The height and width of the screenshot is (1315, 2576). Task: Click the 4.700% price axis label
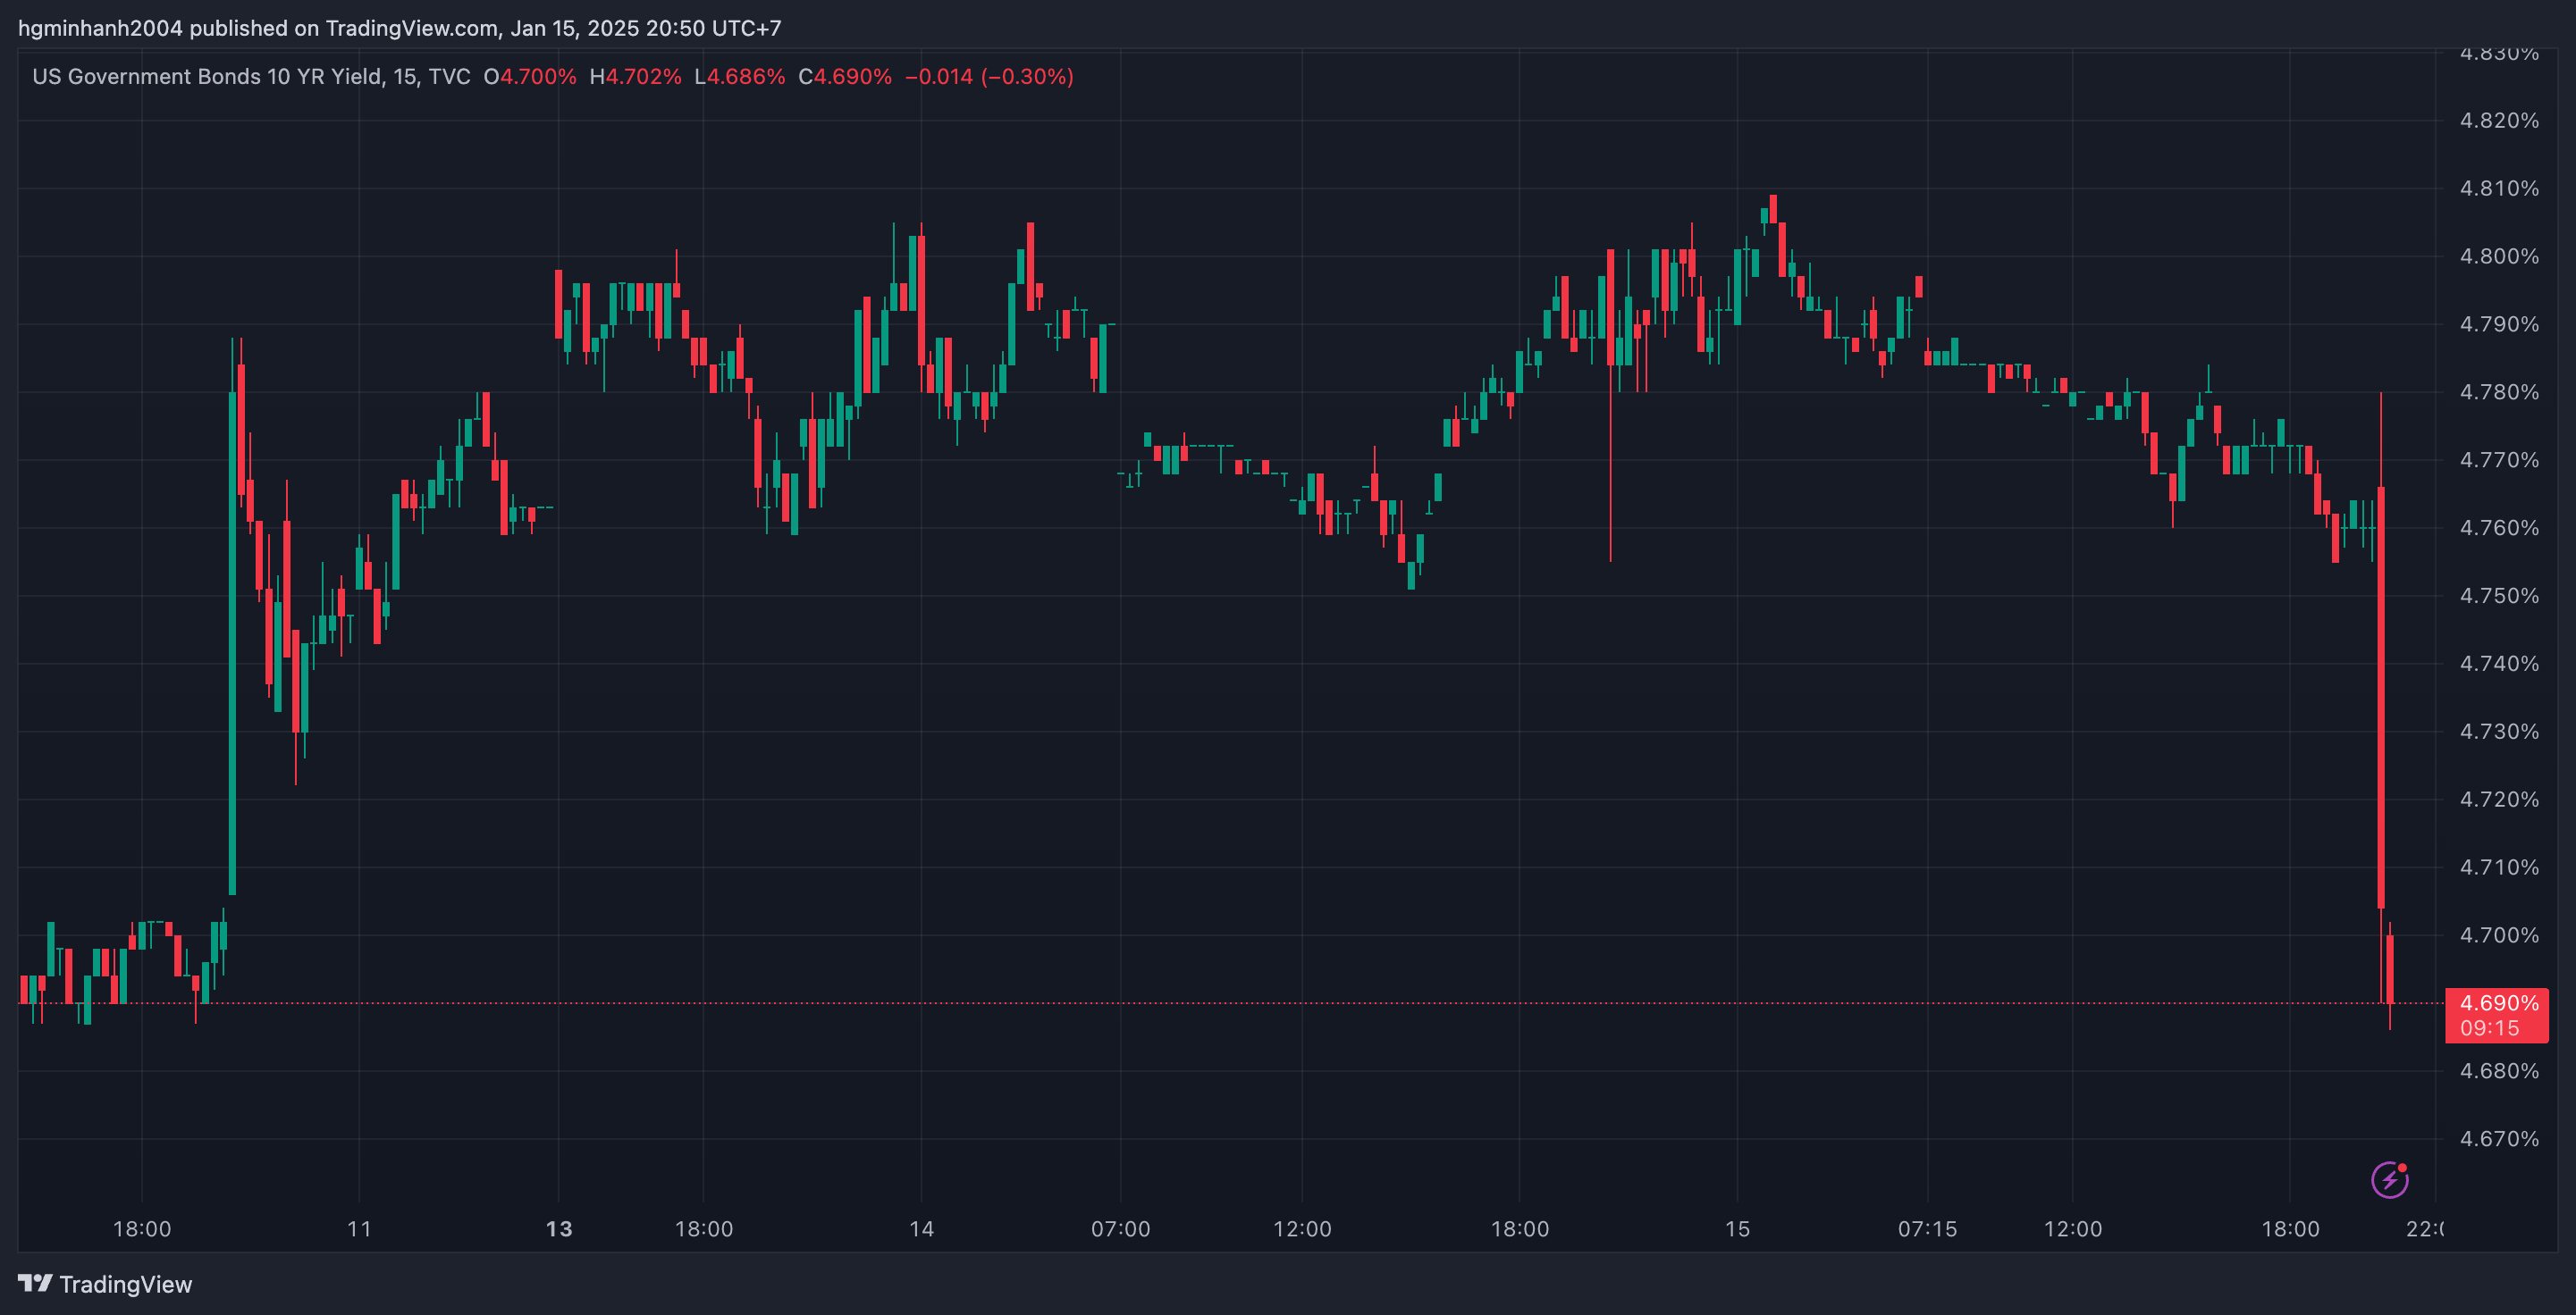point(2498,935)
